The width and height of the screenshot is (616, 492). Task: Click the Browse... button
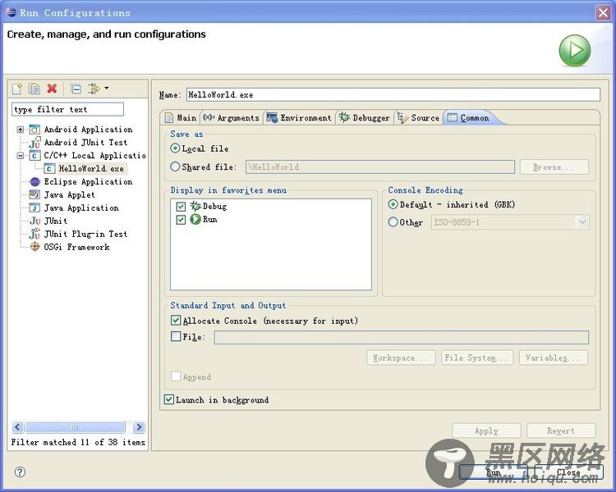point(554,167)
